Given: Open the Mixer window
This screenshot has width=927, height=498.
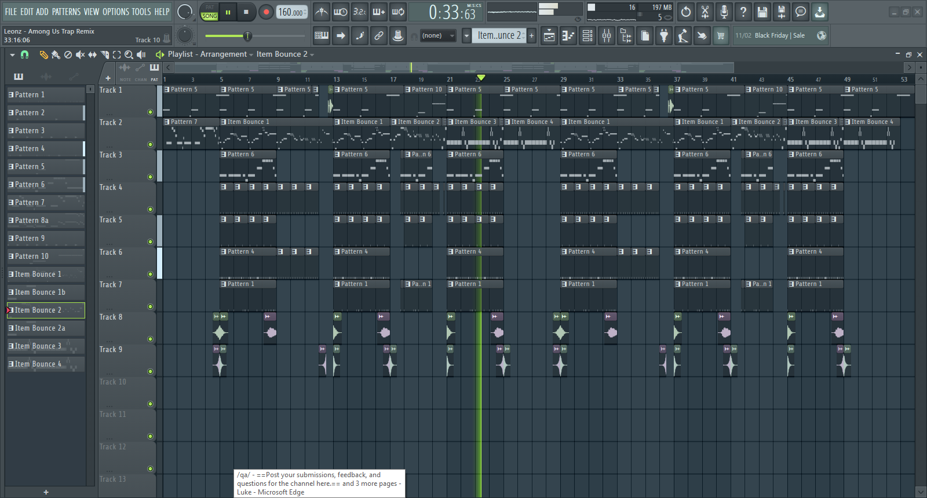Looking at the screenshot, I should point(607,36).
